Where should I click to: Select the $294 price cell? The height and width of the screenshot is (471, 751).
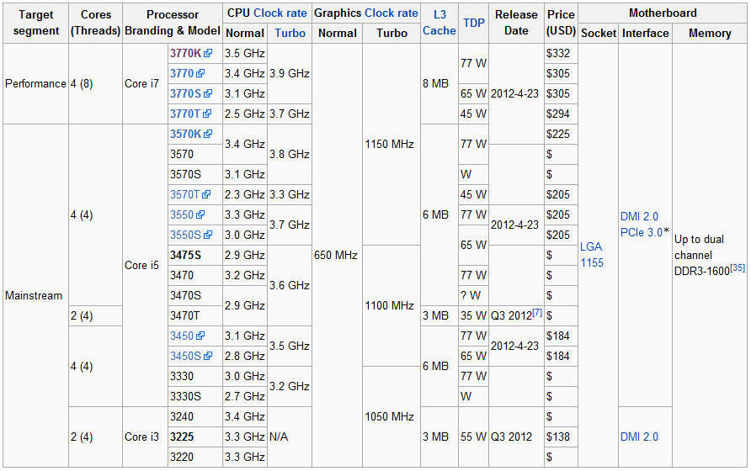tap(561, 114)
